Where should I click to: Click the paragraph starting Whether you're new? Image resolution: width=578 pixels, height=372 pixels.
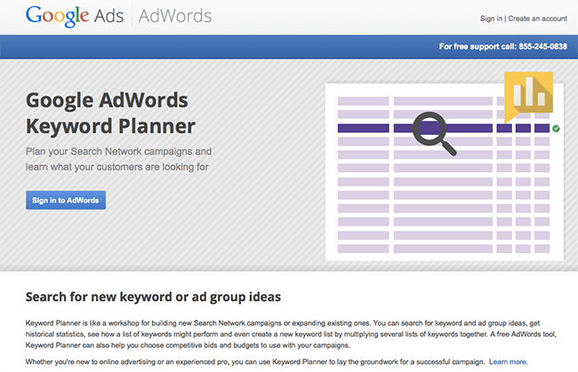click(255, 361)
